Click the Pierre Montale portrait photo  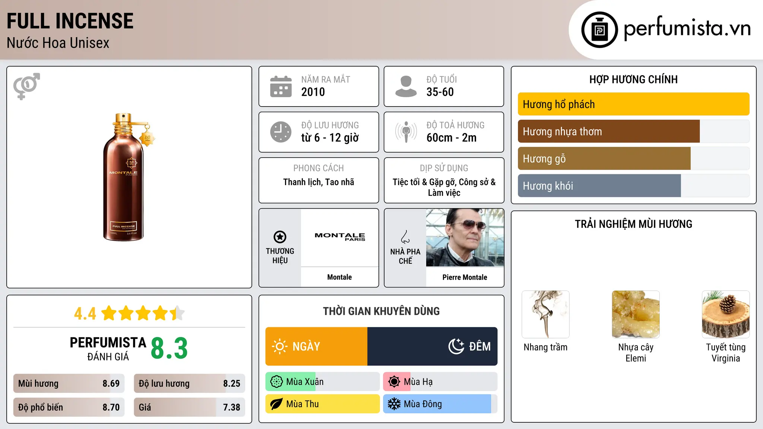(465, 238)
